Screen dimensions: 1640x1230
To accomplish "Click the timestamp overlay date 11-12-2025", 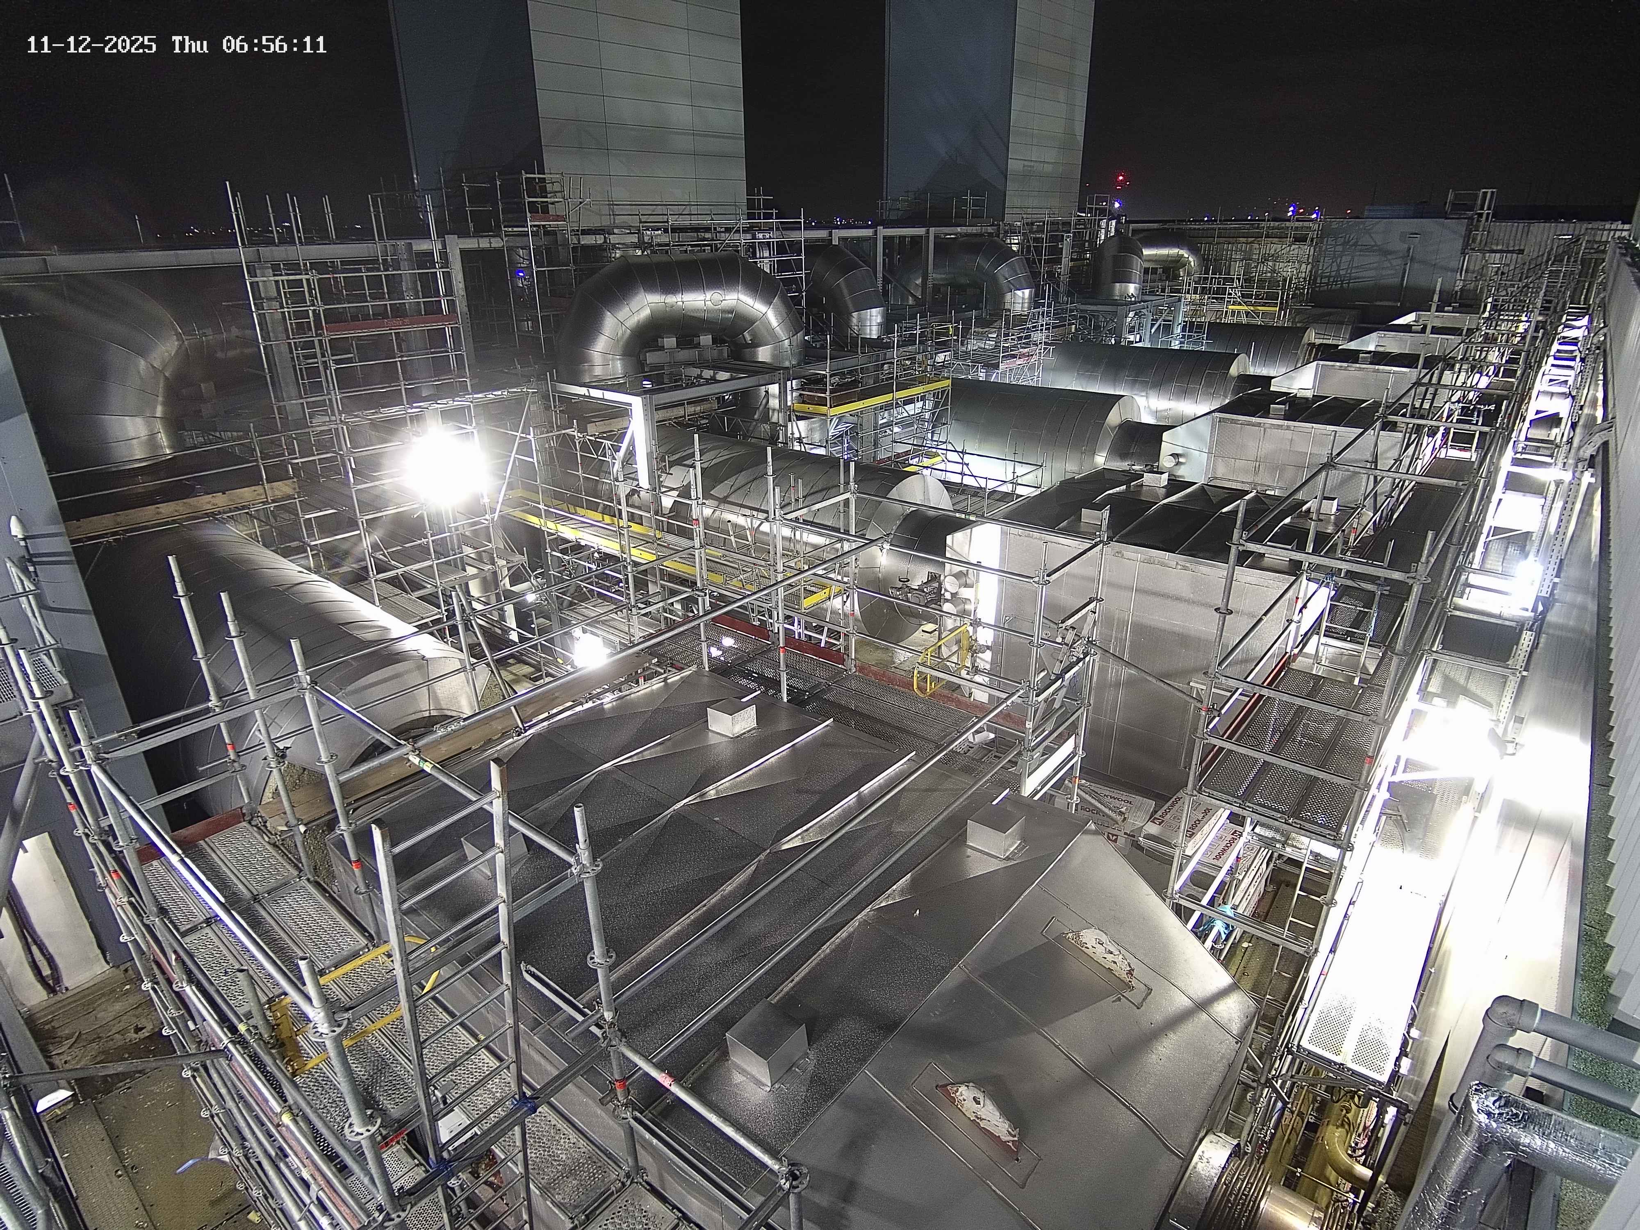I will [x=91, y=45].
